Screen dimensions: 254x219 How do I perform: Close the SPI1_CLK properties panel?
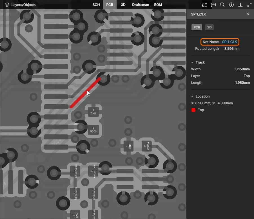pyautogui.click(x=248, y=14)
